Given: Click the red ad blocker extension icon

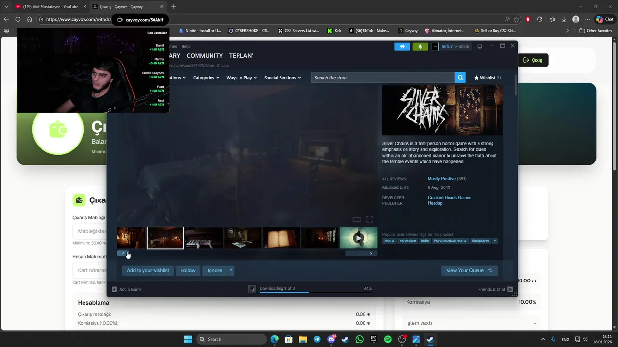Looking at the screenshot, I should click(528, 19).
